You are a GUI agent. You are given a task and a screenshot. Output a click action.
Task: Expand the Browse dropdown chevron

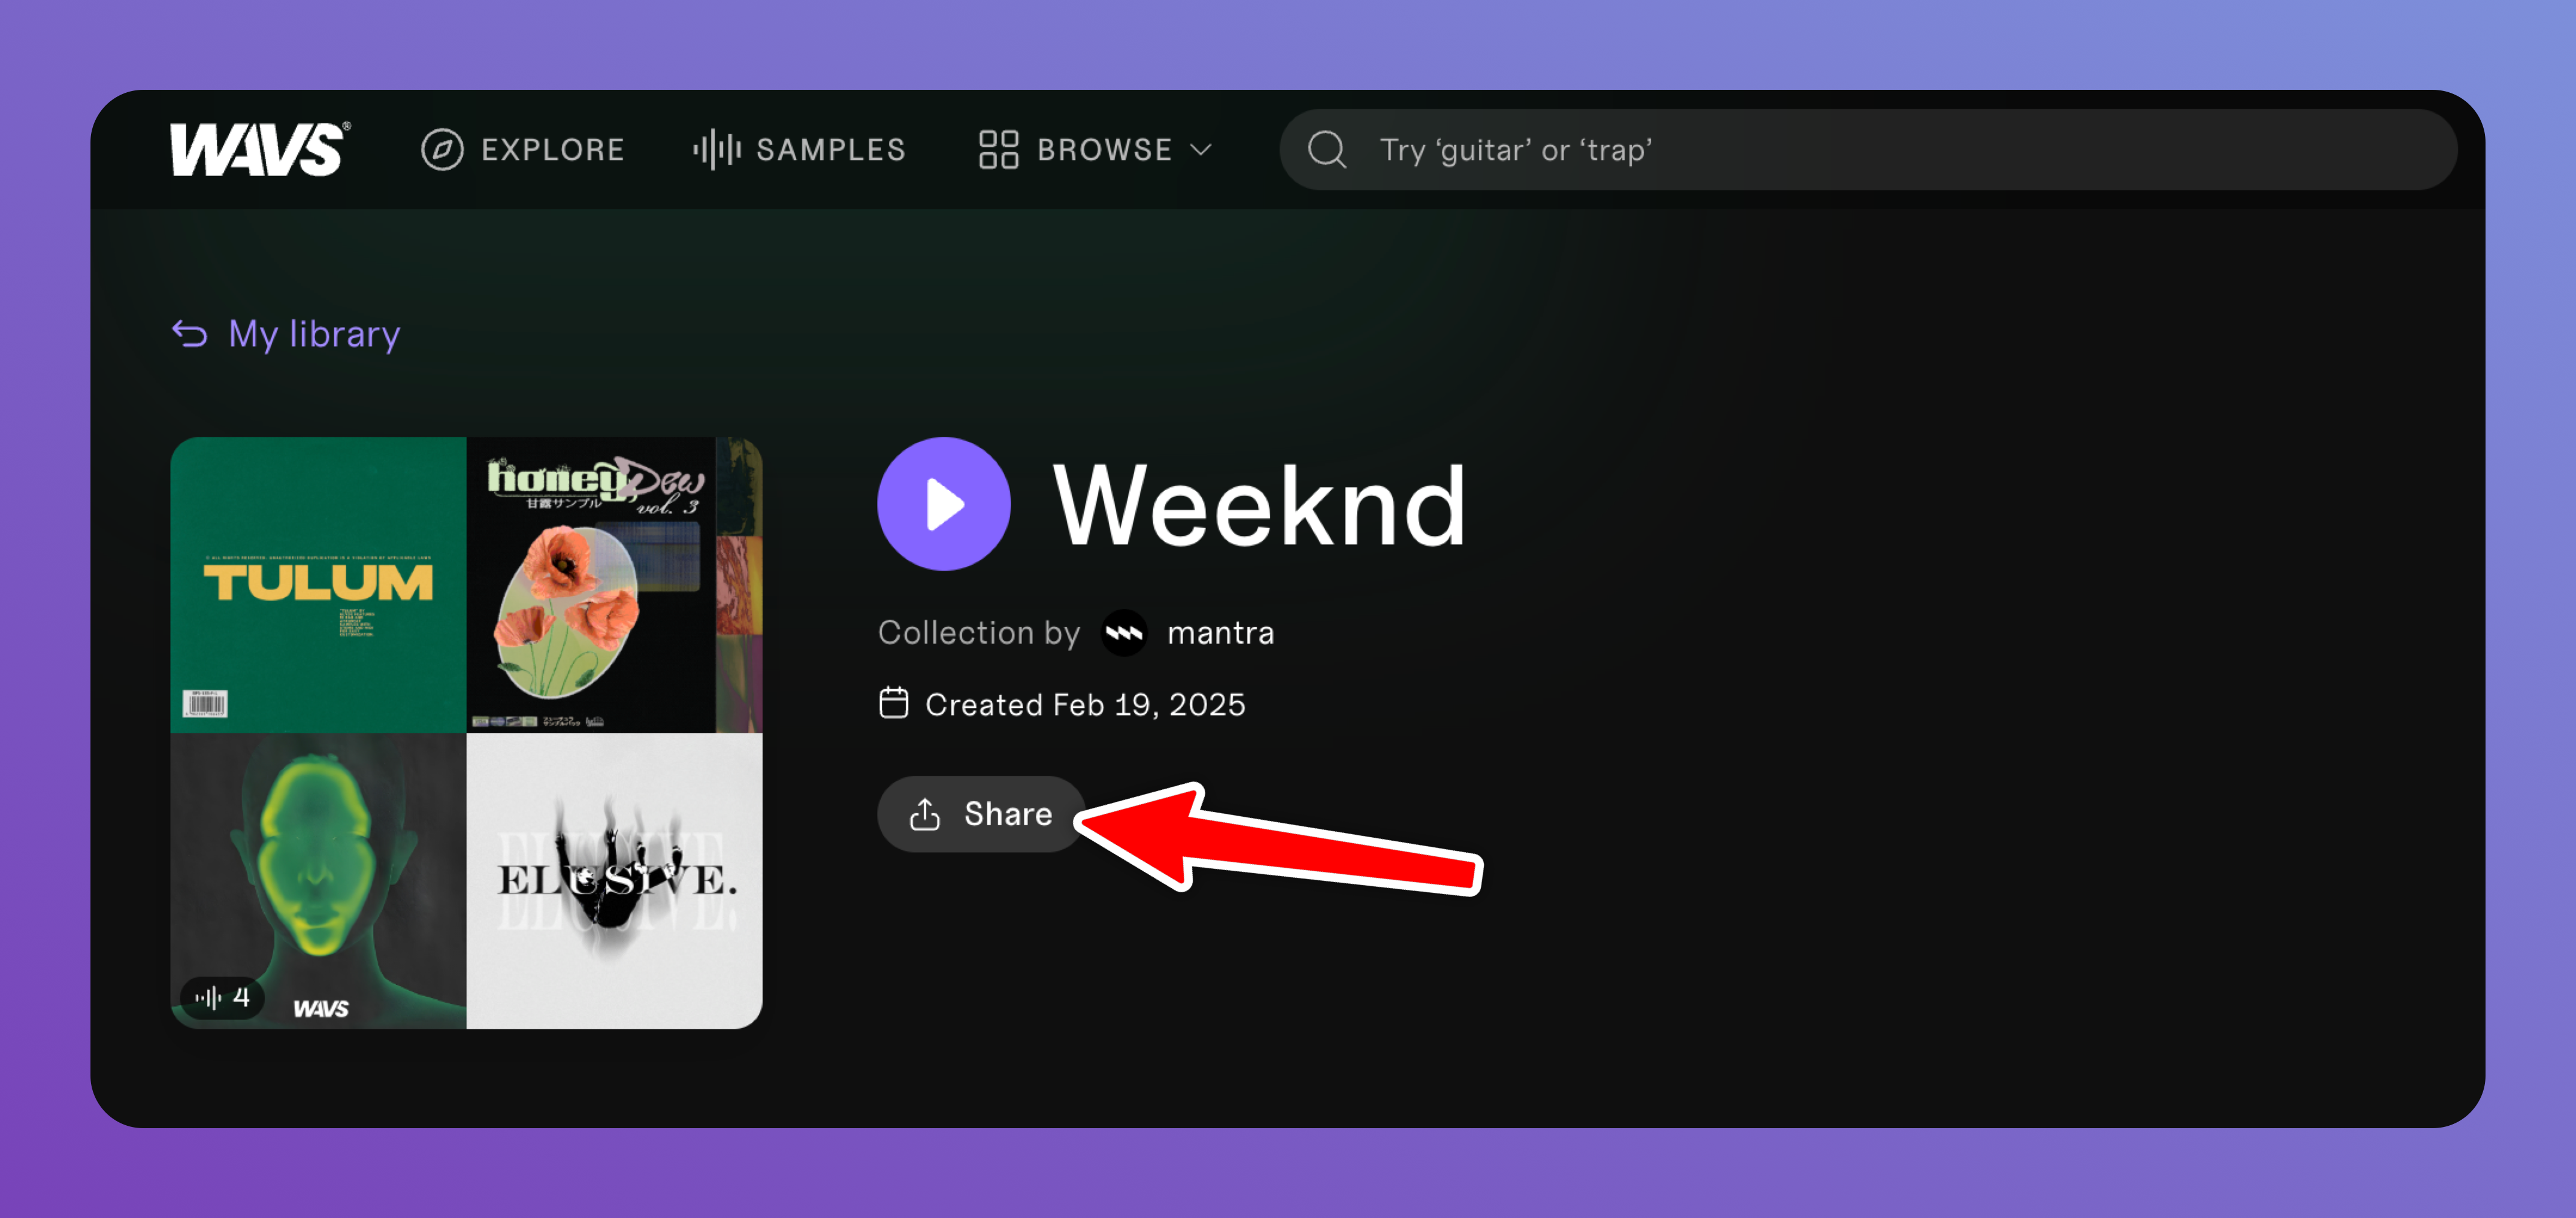tap(1201, 150)
